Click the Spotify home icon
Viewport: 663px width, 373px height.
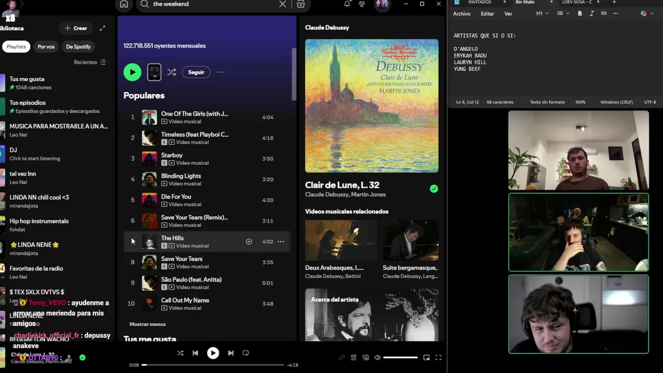(x=124, y=4)
